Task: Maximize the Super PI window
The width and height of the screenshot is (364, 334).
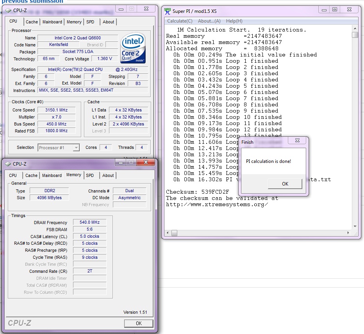Action: 335,9
